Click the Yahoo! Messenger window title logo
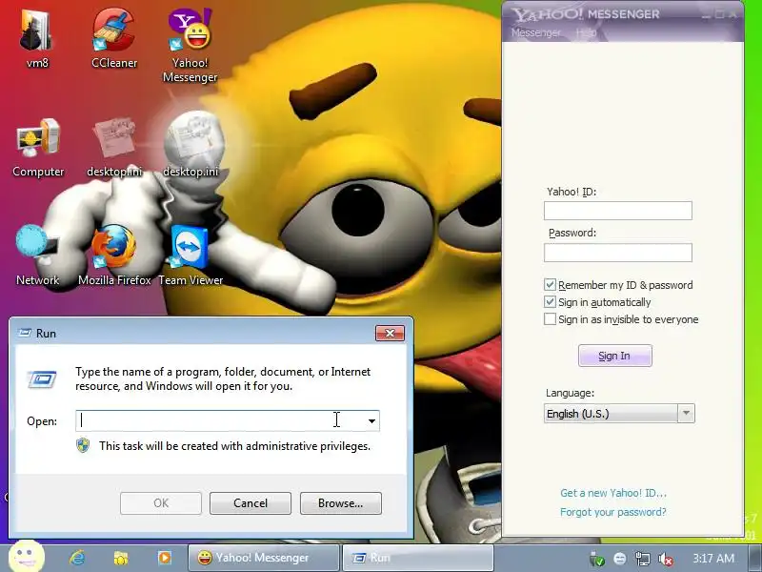This screenshot has height=572, width=762. (585, 14)
